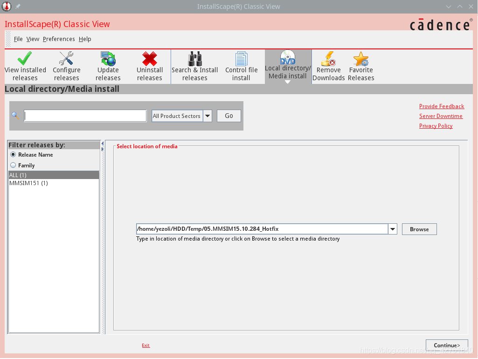Open Control file install document icon
This screenshot has height=359, width=478.
241,59
